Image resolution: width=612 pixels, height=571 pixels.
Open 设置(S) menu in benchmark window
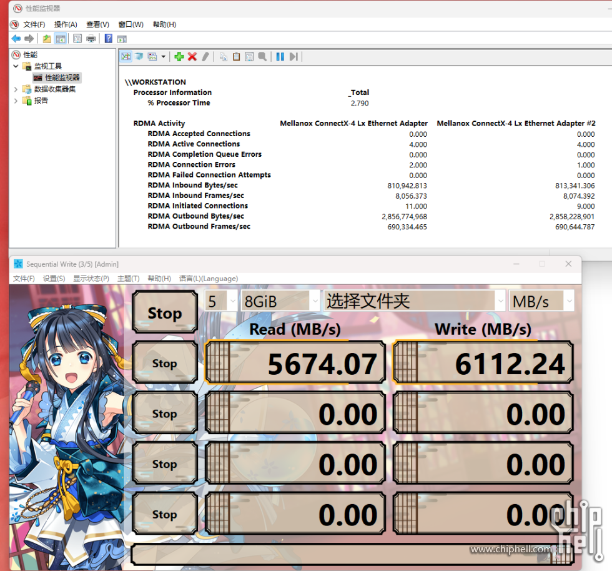pos(54,279)
